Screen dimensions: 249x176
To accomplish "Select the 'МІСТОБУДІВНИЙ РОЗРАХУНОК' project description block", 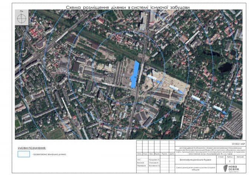I will [210, 151].
